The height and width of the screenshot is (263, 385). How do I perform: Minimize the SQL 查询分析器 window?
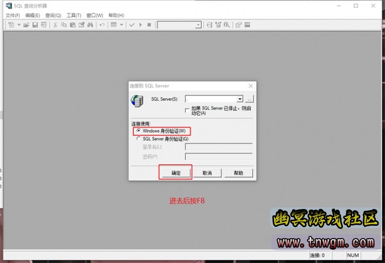(x=339, y=5)
